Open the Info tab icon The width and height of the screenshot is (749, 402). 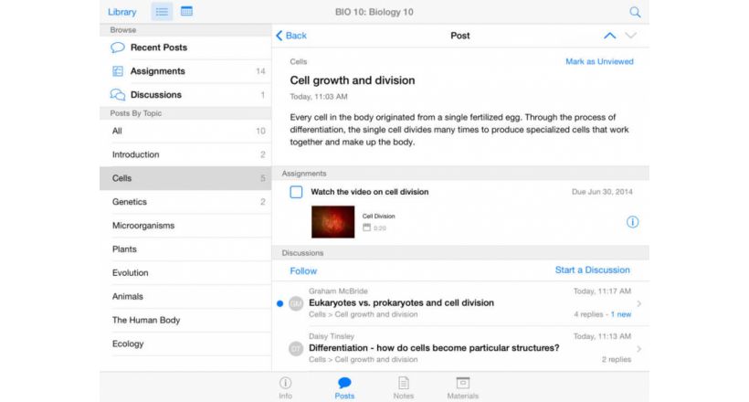click(286, 384)
